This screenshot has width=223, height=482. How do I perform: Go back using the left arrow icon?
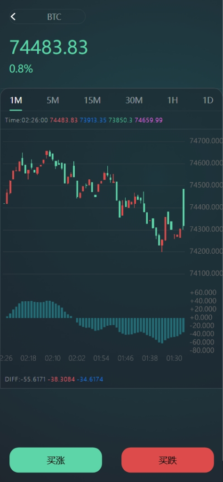(x=13, y=16)
